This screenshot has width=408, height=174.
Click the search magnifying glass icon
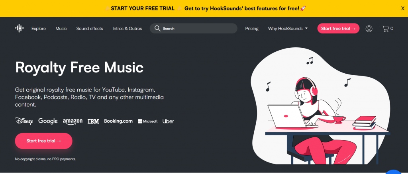point(157,29)
